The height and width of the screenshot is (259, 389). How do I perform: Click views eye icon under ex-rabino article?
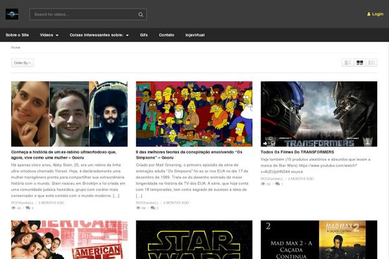pyautogui.click(x=14, y=208)
